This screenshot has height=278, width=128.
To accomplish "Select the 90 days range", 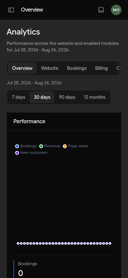I will click(x=67, y=97).
